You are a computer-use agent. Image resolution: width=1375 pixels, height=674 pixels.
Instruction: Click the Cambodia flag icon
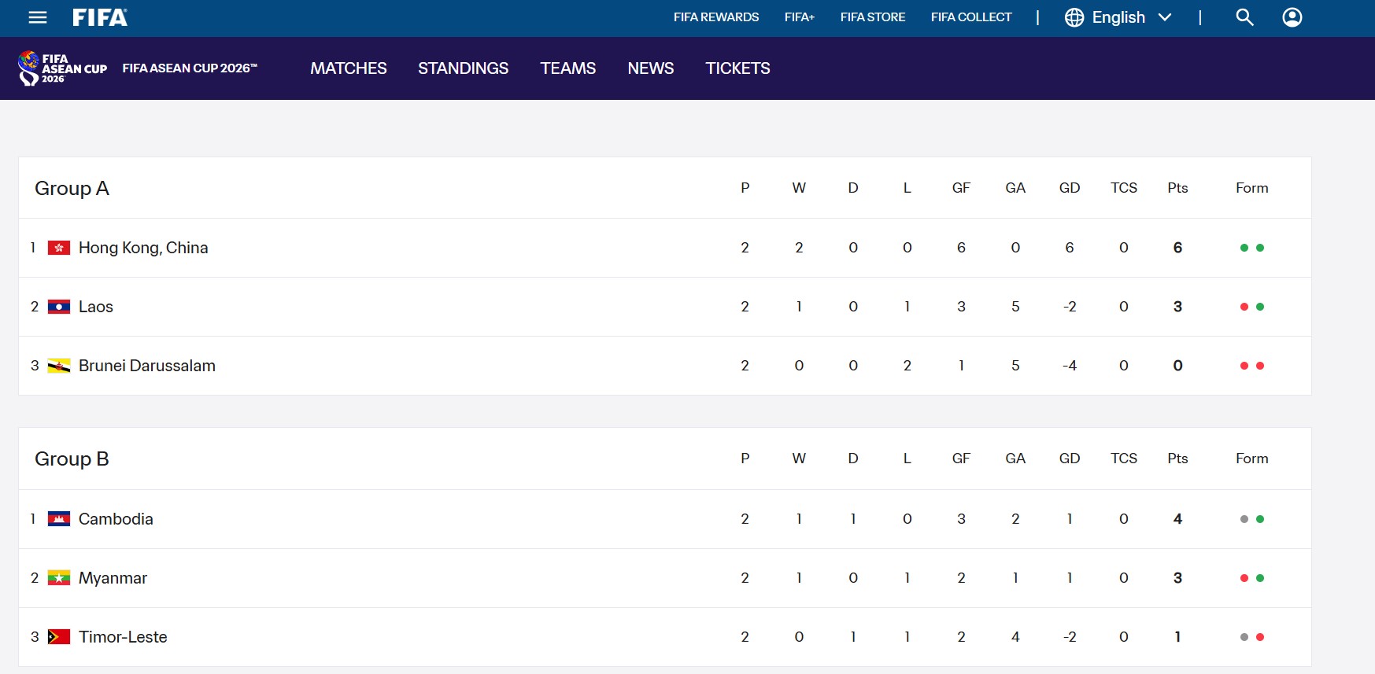point(59,519)
